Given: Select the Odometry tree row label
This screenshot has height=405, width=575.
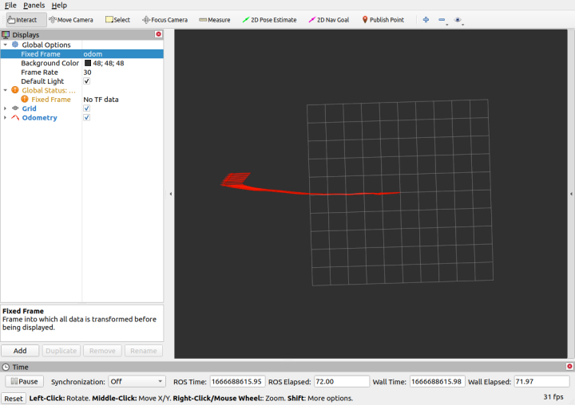Looking at the screenshot, I should 40,117.
